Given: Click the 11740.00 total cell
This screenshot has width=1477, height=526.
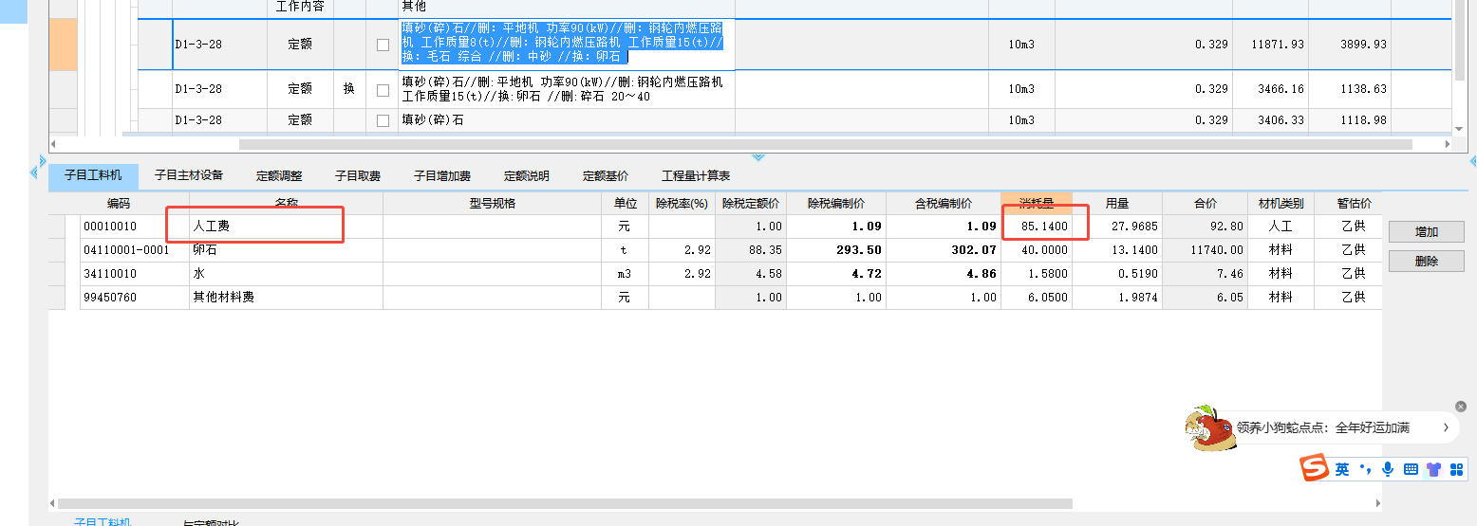Looking at the screenshot, I should pyautogui.click(x=1206, y=250).
